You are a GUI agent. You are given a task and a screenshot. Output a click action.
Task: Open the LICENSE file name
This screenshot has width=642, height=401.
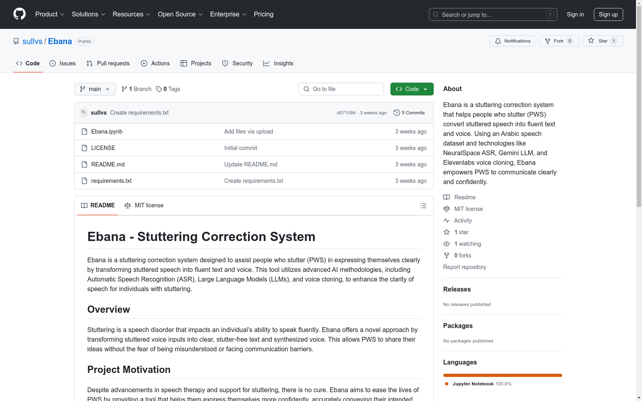point(103,148)
